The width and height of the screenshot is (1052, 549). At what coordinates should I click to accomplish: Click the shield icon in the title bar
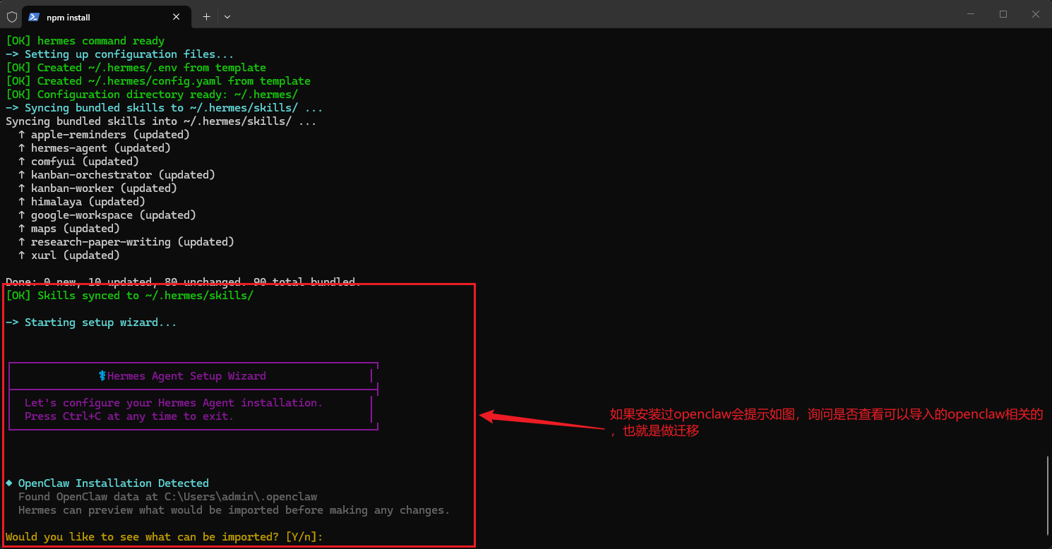(x=11, y=16)
